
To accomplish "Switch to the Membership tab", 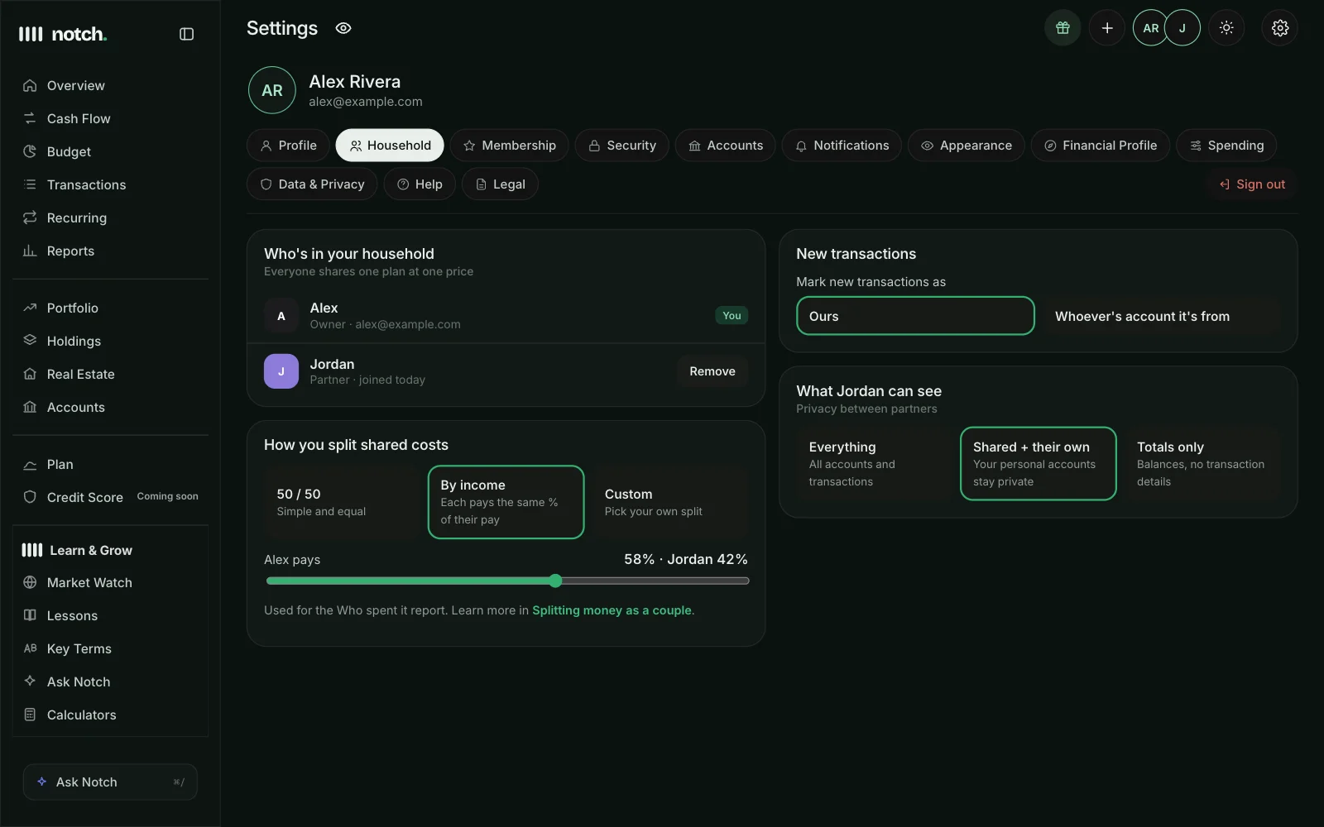I will point(510,146).
